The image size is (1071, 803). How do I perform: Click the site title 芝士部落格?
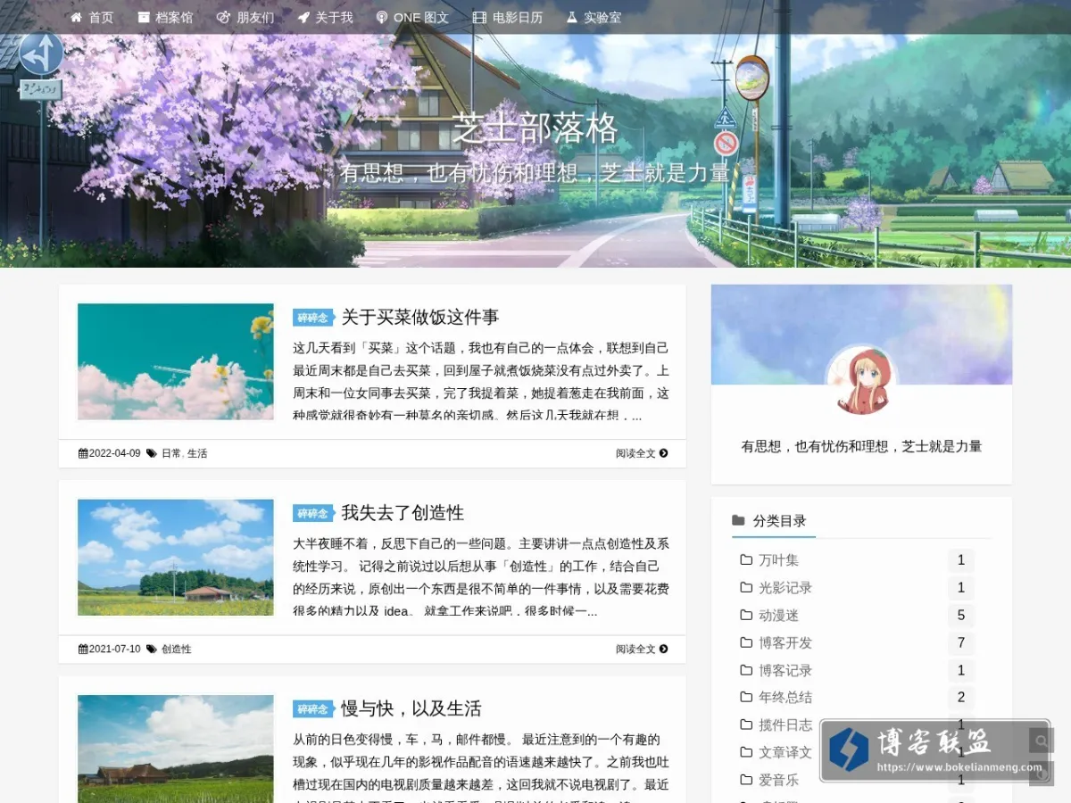(x=535, y=128)
